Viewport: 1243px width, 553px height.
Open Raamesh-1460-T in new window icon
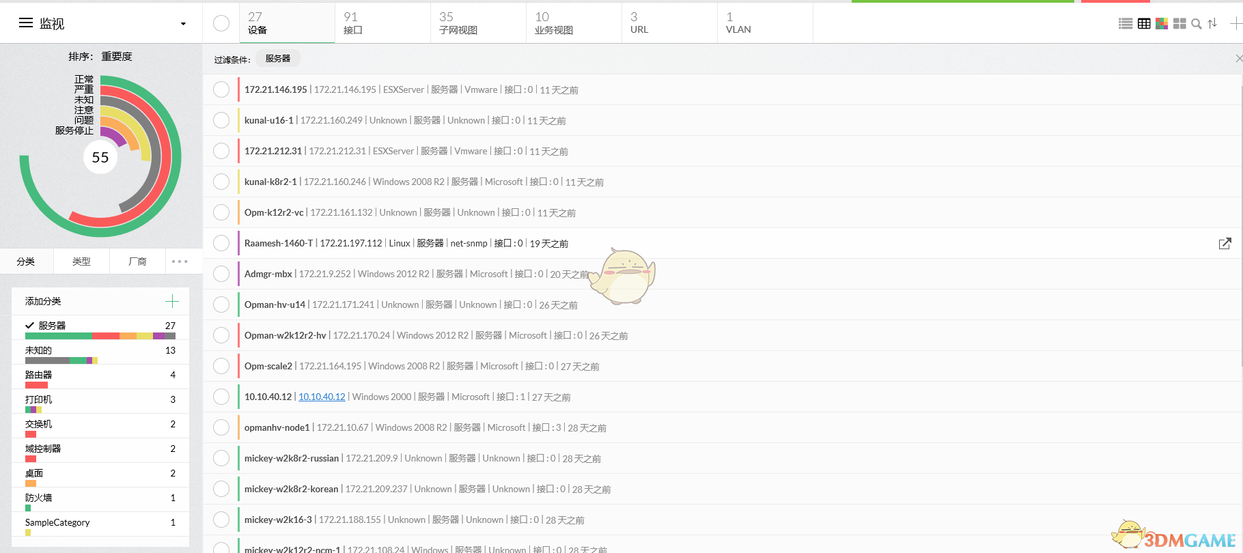point(1225,243)
